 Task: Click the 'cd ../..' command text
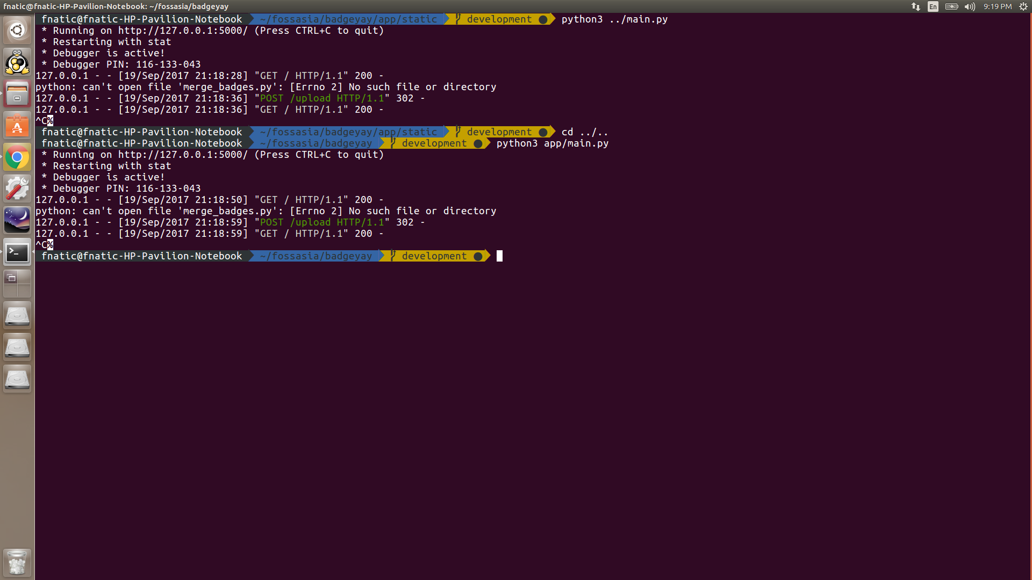[585, 132]
